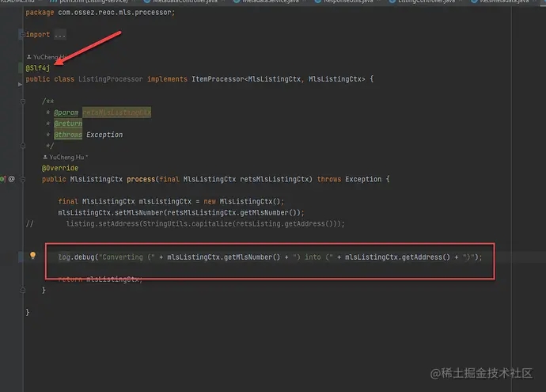The width and height of the screenshot is (546, 392).
Task: Click the overrides method gutter icon
Action: (3, 179)
